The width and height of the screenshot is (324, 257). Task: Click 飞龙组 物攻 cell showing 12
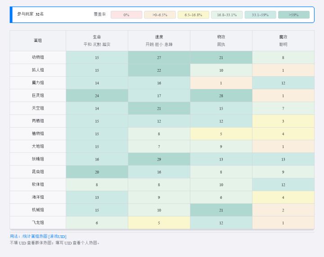coord(221,223)
